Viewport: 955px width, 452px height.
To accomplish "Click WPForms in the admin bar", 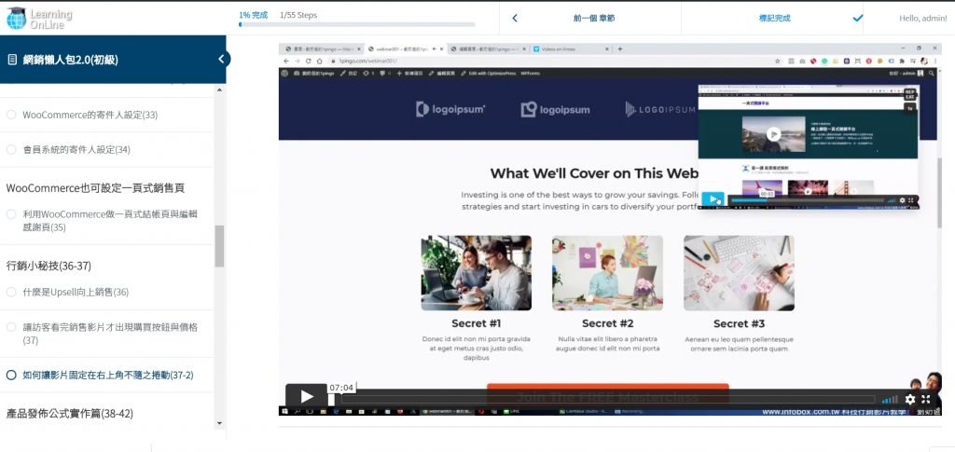I will (530, 73).
